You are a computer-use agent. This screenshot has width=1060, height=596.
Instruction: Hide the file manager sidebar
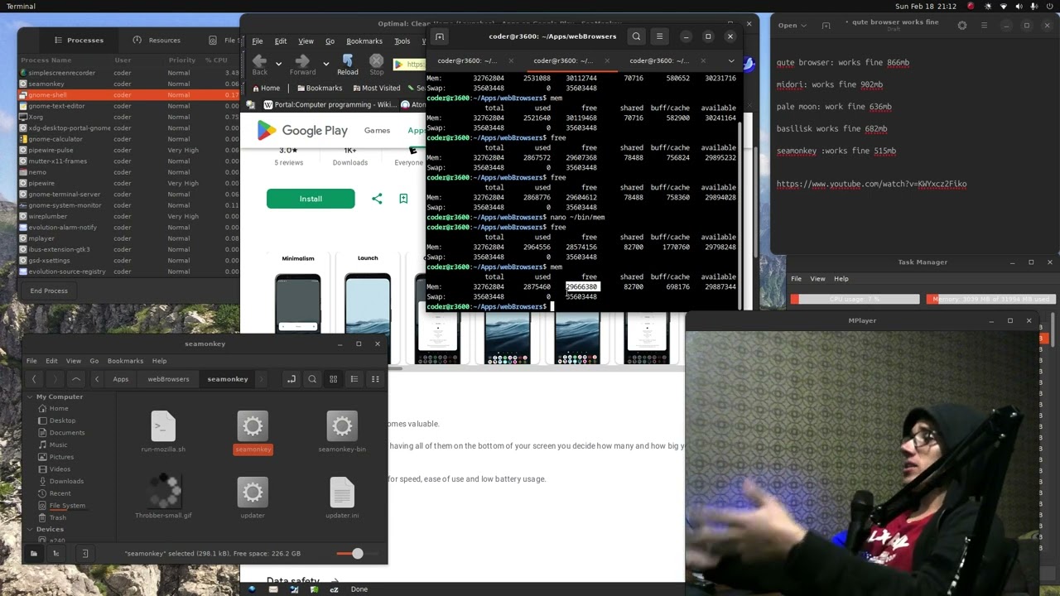(84, 553)
